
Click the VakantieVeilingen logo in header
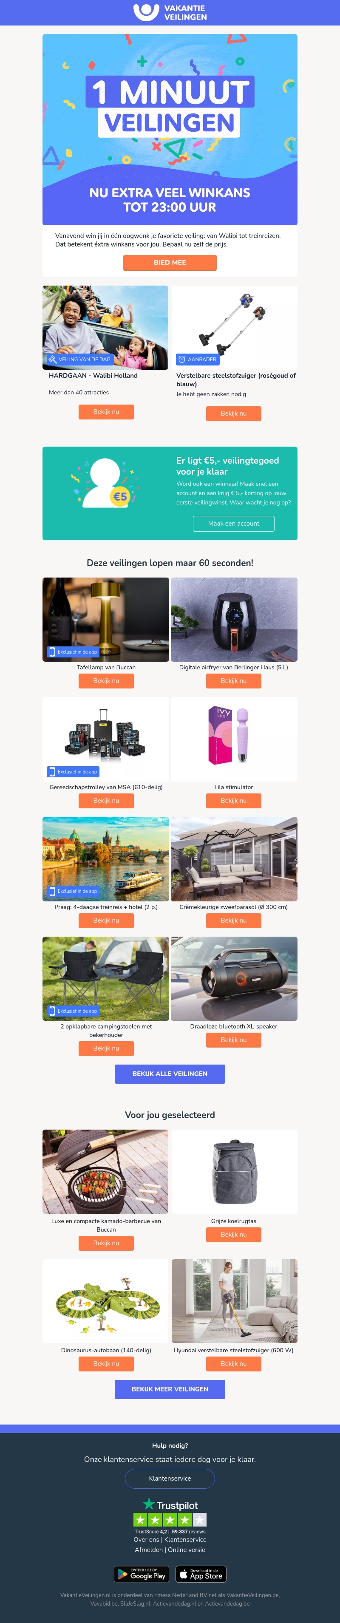[170, 12]
